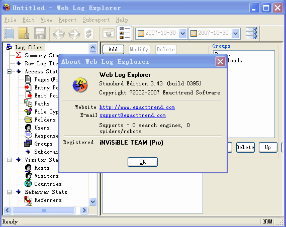Screen dimensions: 286x227
Task: Click the support email link
Action: [133, 115]
